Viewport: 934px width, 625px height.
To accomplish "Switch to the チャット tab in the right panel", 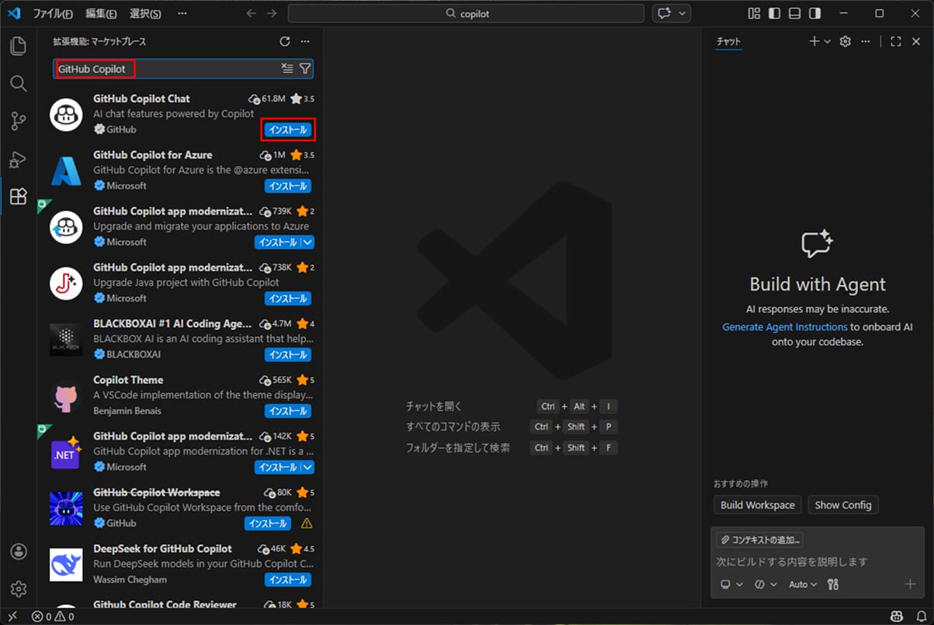I will [728, 41].
